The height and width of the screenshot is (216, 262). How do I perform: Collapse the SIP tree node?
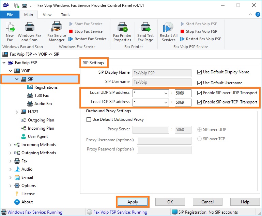[17, 79]
